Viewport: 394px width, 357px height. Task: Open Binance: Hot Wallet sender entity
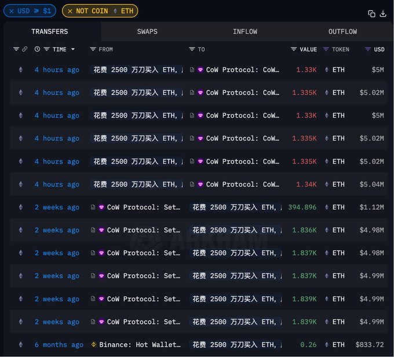click(x=140, y=345)
